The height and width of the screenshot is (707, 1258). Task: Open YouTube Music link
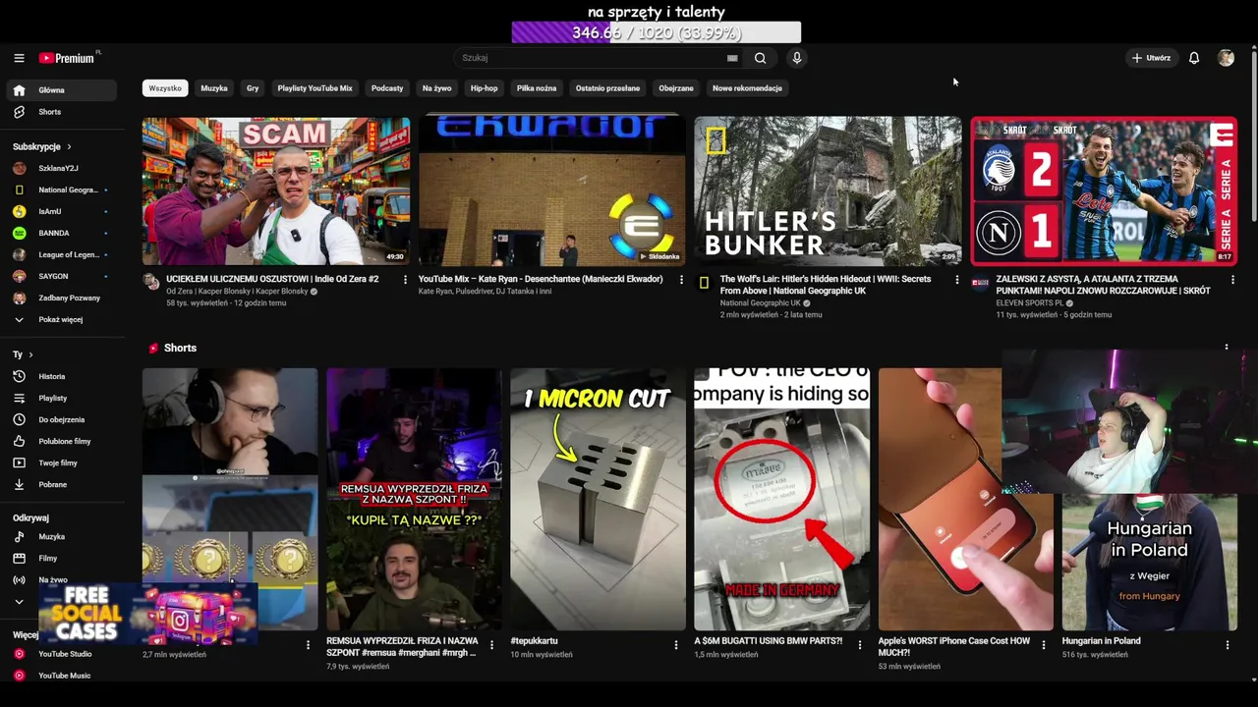pyautogui.click(x=61, y=676)
